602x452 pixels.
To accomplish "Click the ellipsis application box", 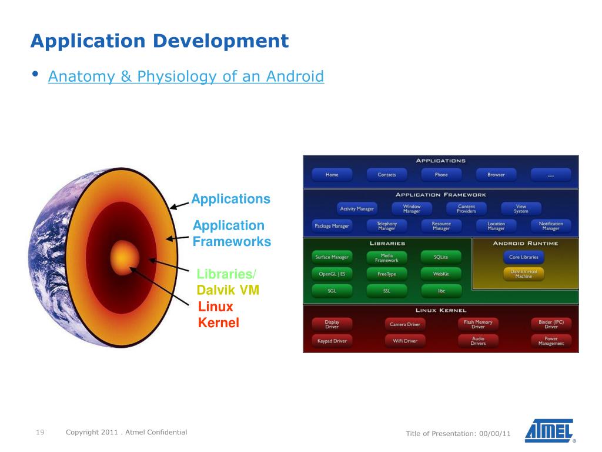I will 551,175.
